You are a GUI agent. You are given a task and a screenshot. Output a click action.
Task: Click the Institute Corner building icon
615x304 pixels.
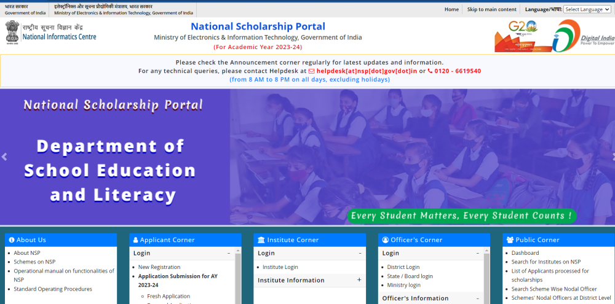pyautogui.click(x=261, y=240)
